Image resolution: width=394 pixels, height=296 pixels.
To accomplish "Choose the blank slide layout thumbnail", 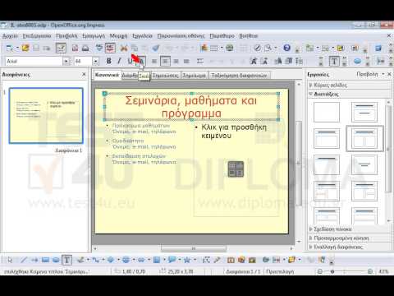I will (327, 112).
